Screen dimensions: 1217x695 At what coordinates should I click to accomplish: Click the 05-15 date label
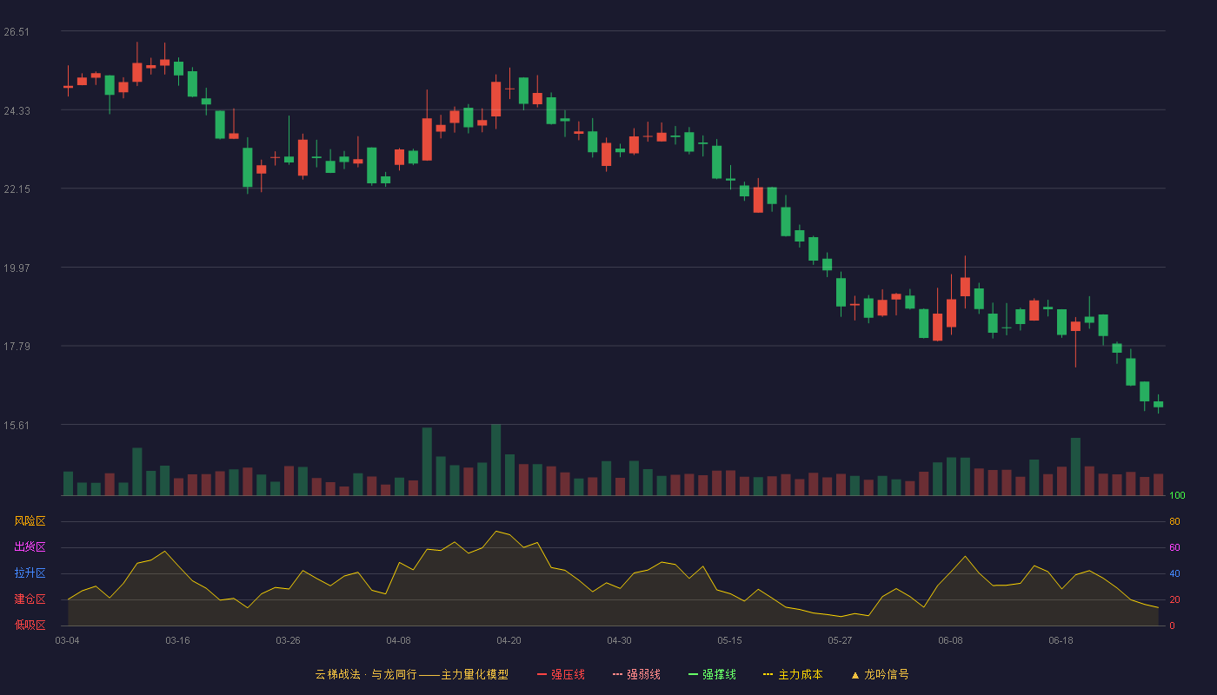pos(729,640)
